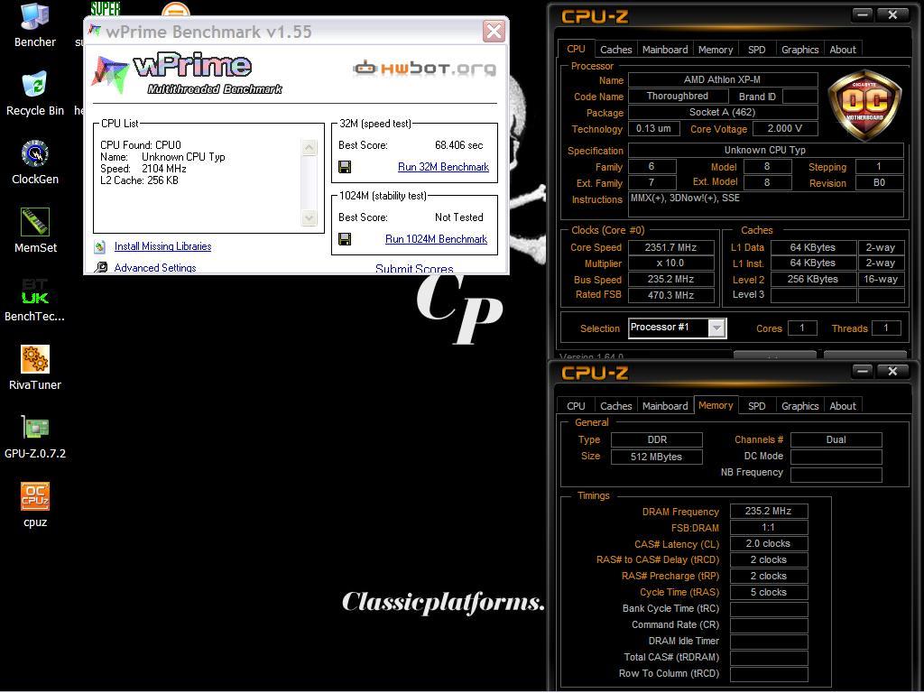The image size is (924, 693).
Task: Open Graphics tab in upper CPU-Z window
Action: (799, 50)
